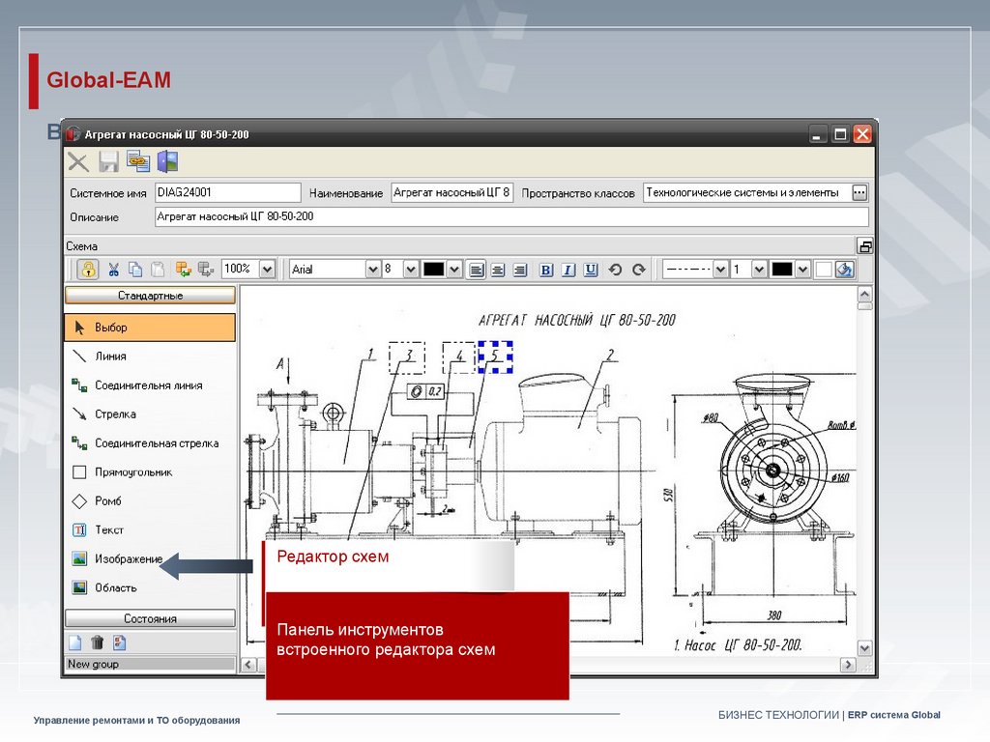Select the Изображение tool
Viewport: 990px width, 742px height.
coord(150,559)
